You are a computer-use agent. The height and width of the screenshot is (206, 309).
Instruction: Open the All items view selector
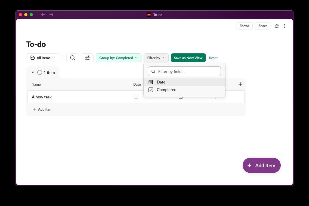pyautogui.click(x=43, y=57)
